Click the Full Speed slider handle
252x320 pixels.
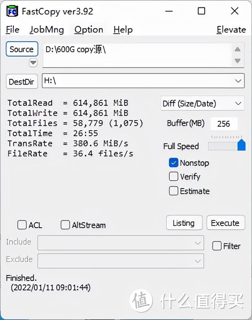click(241, 145)
